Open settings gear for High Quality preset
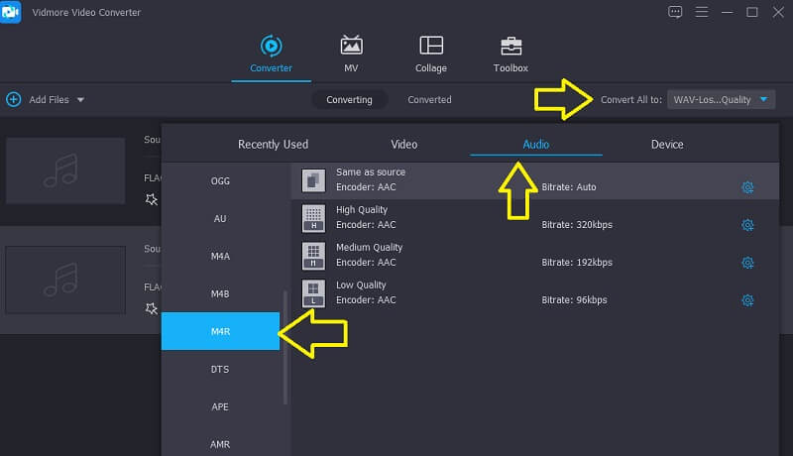Screen dimensions: 793x456 747,225
